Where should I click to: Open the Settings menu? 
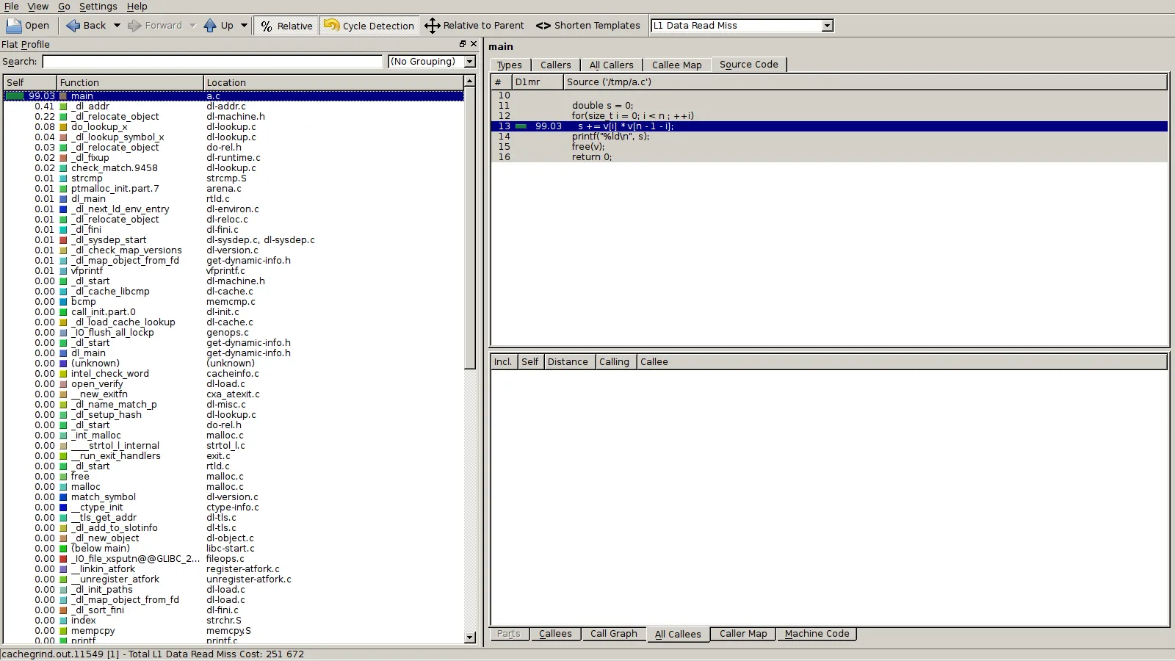98,7
